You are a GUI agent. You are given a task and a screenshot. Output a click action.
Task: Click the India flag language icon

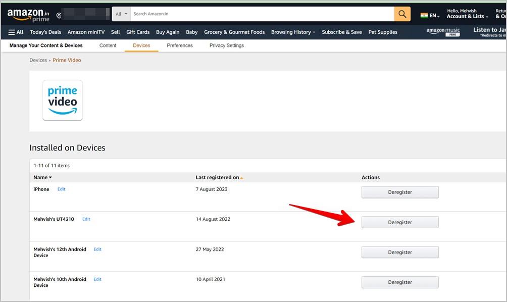[x=424, y=15]
